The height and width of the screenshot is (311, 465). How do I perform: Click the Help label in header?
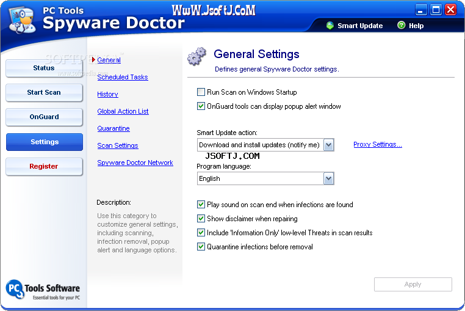(x=416, y=26)
